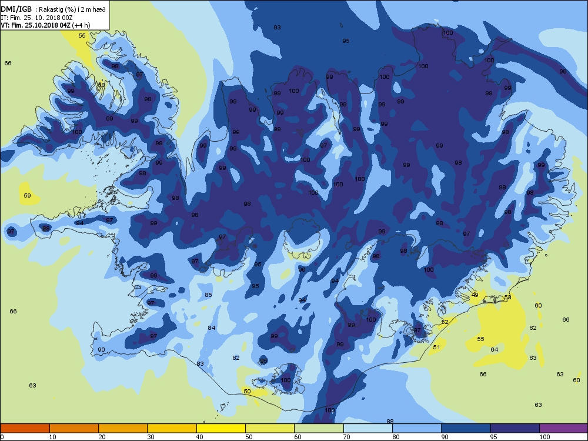
Task: Click the legend scale label '70'
Action: 347,437
